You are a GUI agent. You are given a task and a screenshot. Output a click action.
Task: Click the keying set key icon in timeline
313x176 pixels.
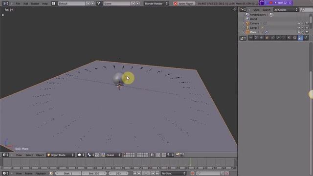point(199,174)
